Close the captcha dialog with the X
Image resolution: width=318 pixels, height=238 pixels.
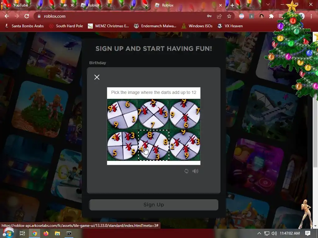[x=97, y=77]
